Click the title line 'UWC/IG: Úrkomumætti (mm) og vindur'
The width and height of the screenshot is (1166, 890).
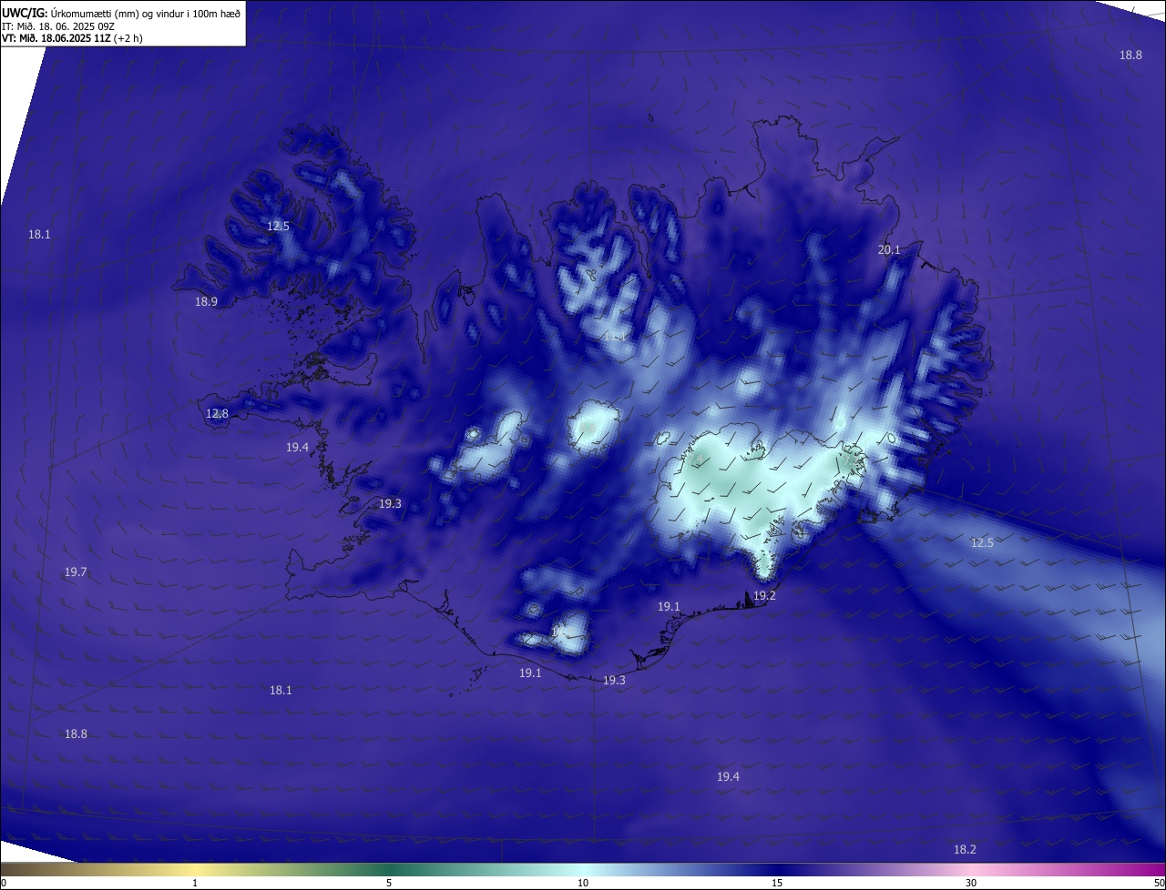coord(121,14)
